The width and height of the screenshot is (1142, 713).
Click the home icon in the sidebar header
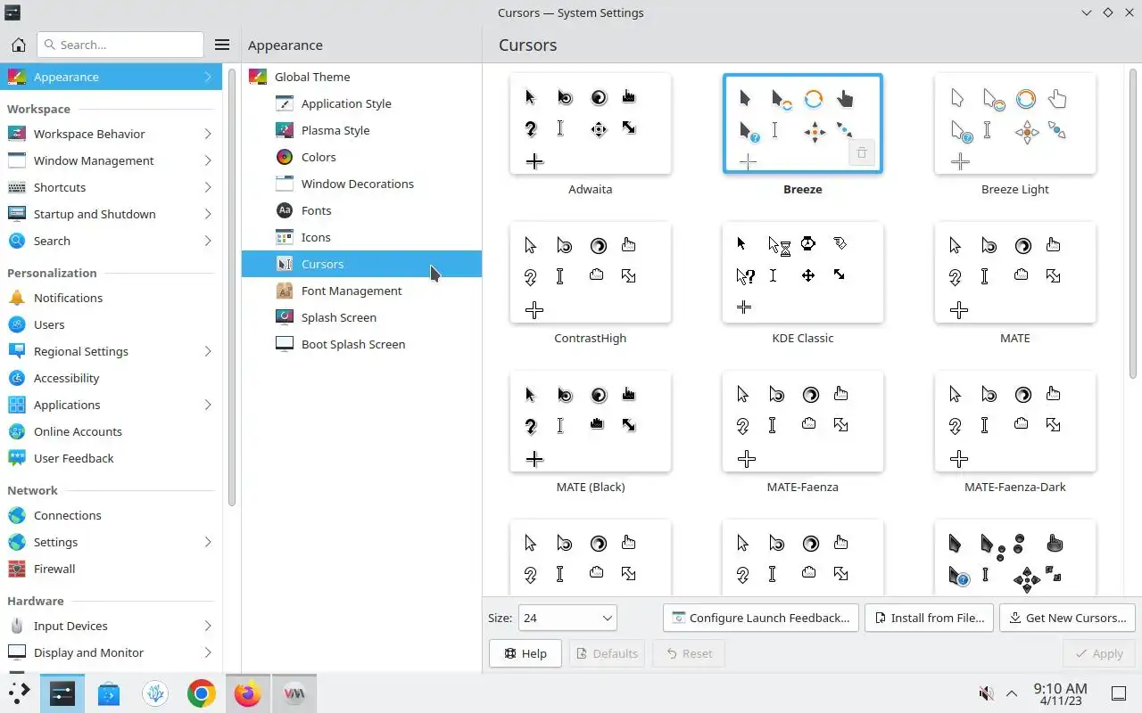(x=18, y=45)
